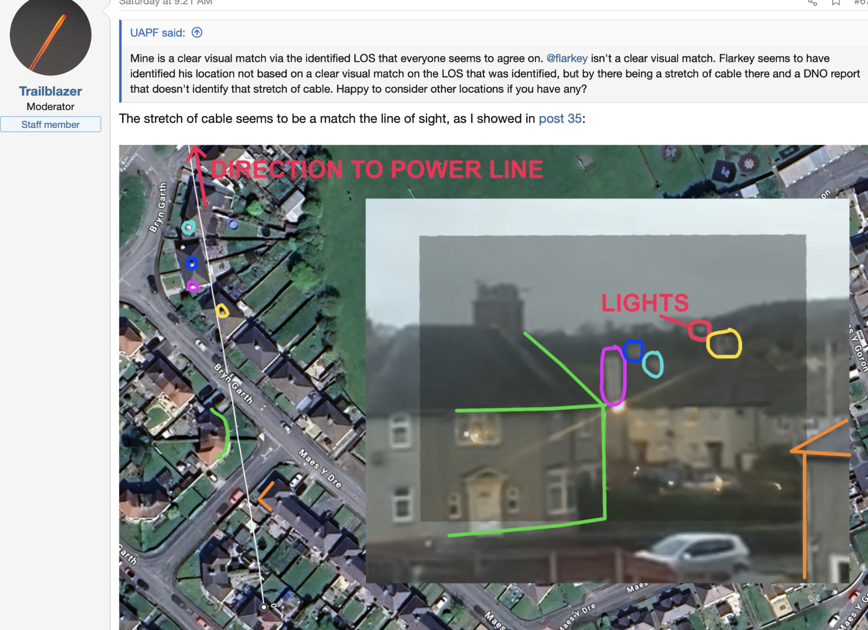This screenshot has width=868, height=630.
Task: Click the Staff member badge
Action: [50, 124]
